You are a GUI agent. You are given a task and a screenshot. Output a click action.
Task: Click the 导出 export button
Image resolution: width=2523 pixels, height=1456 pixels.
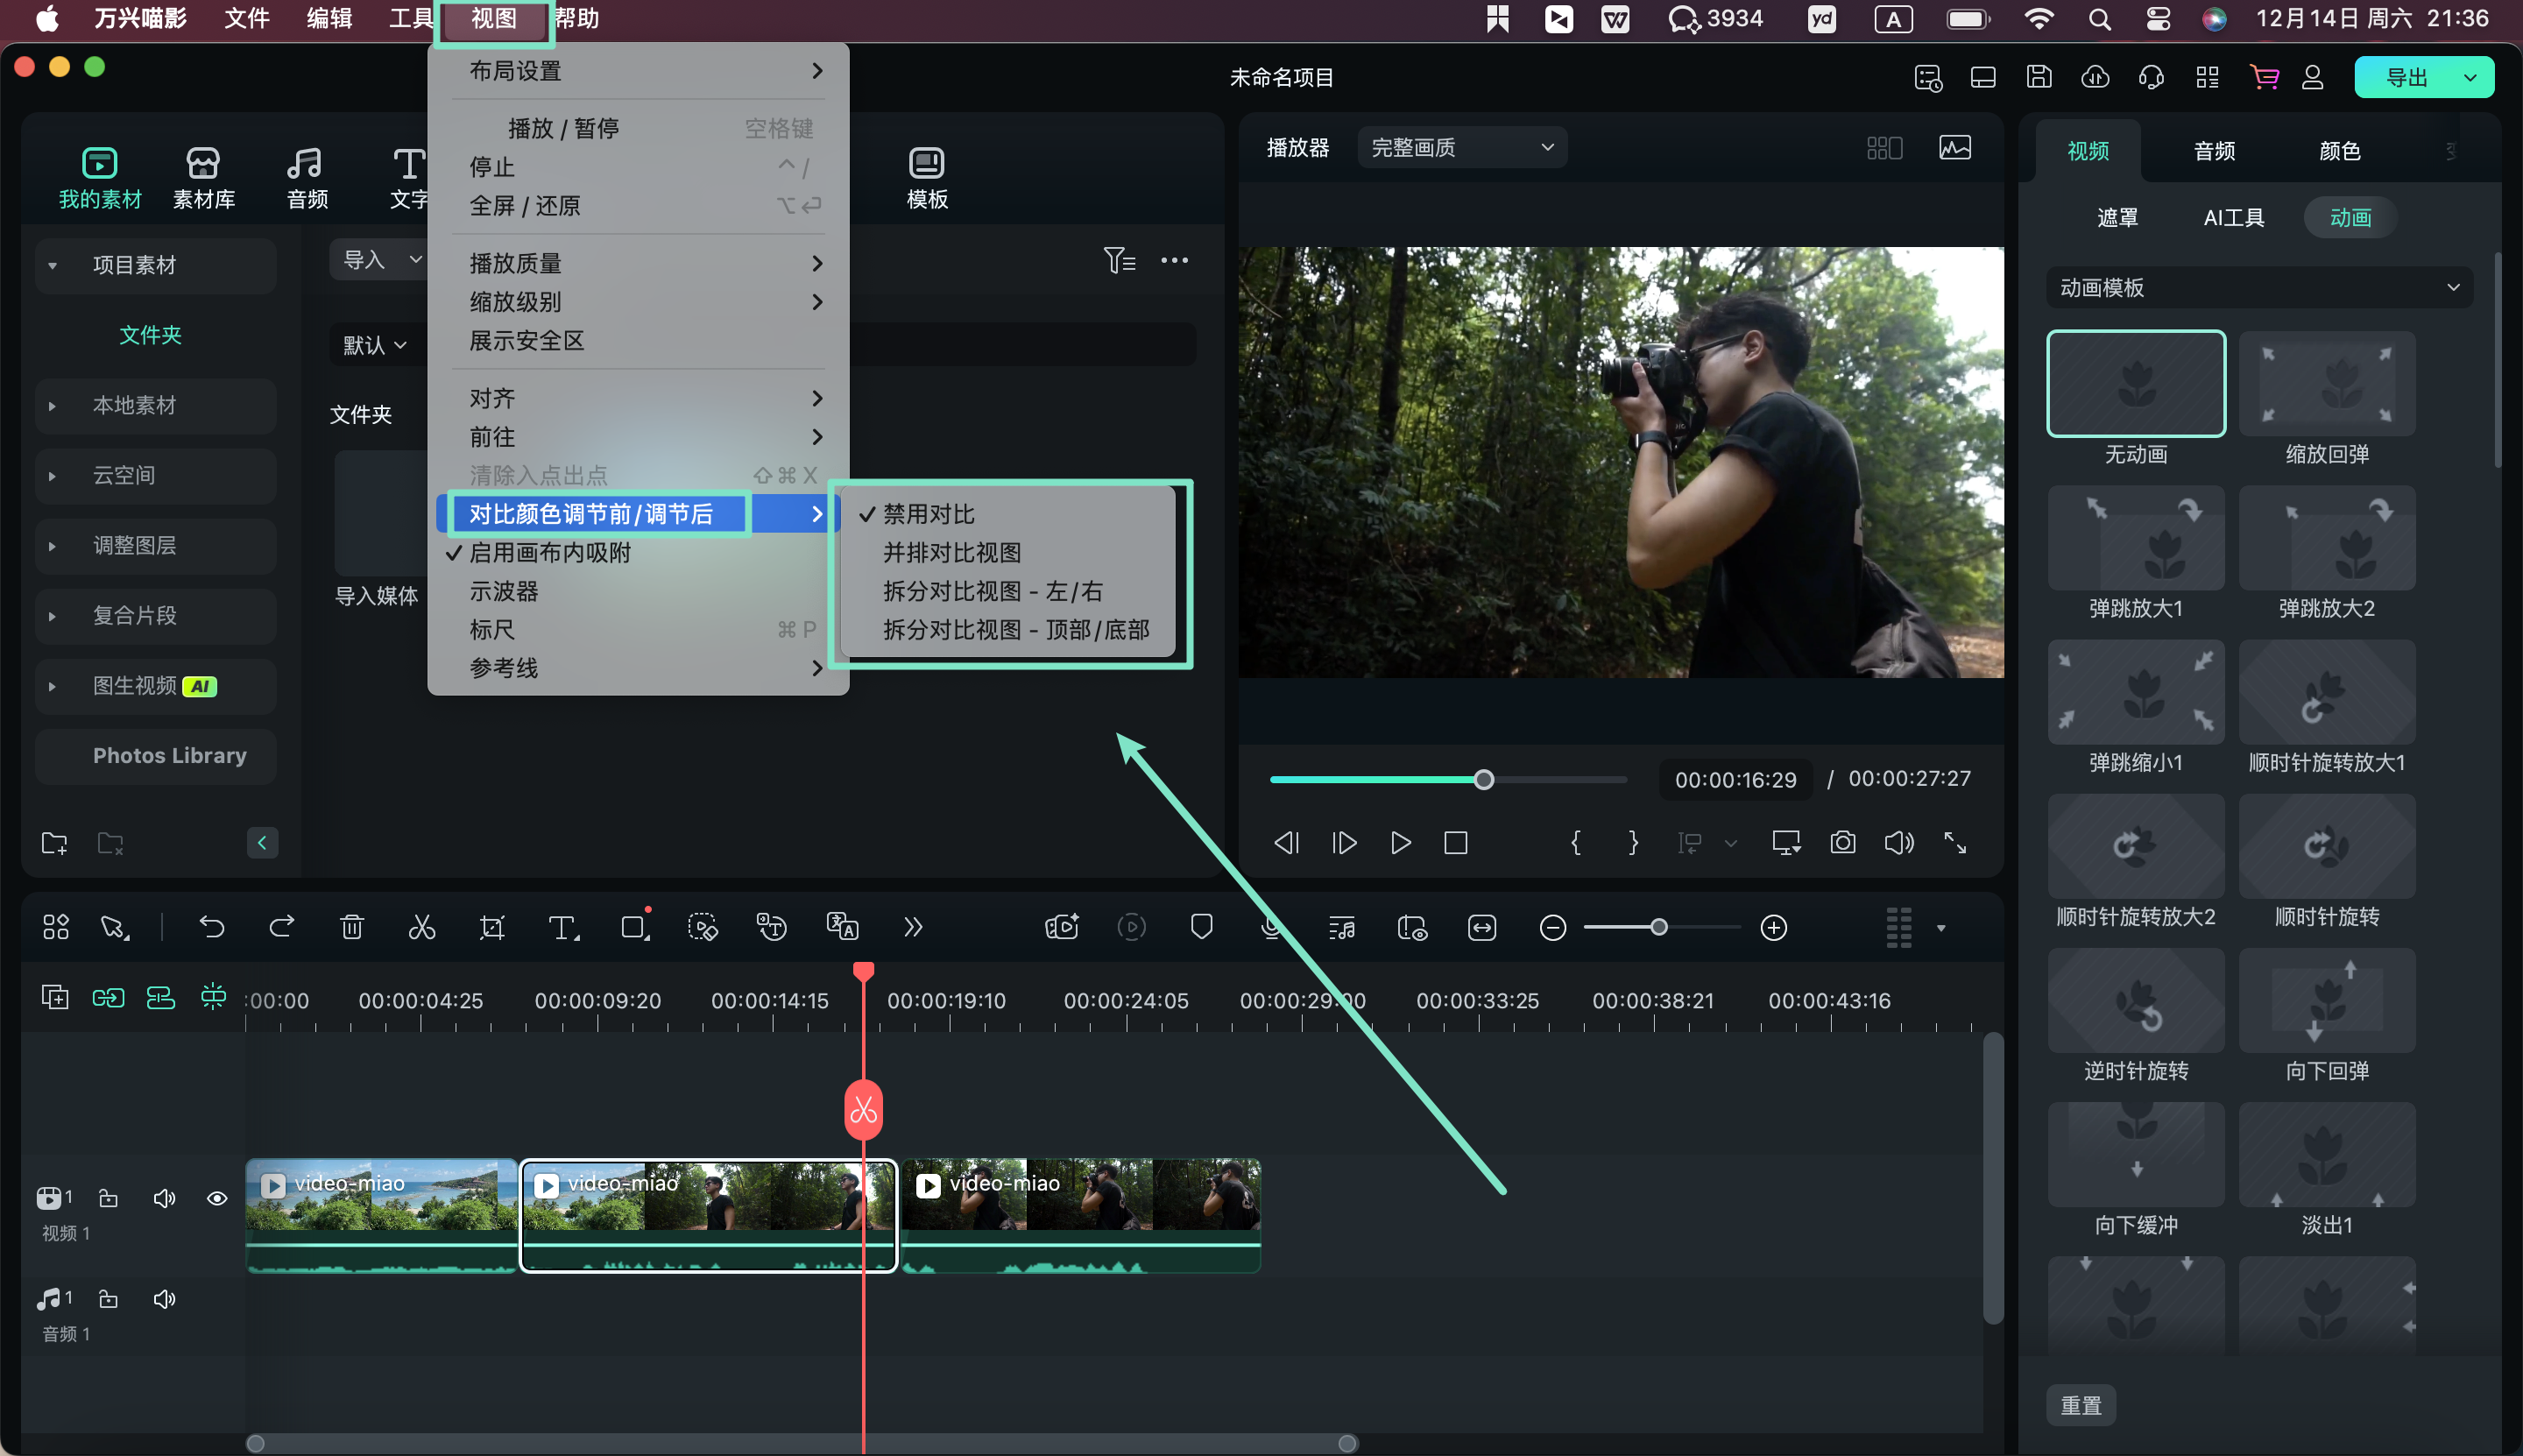point(2406,77)
